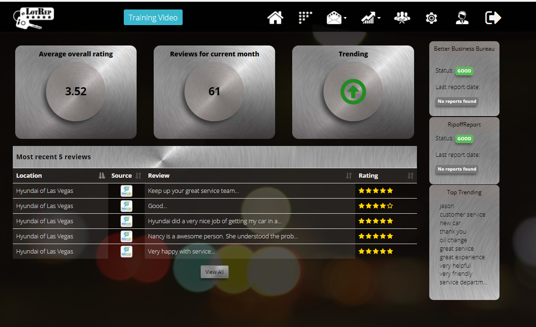The image size is (536, 327).
Task: Click the View All reviews button
Action: pyautogui.click(x=214, y=272)
